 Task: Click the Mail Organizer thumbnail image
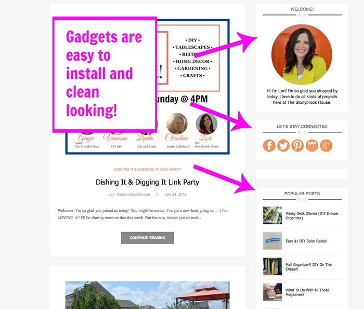point(272,266)
